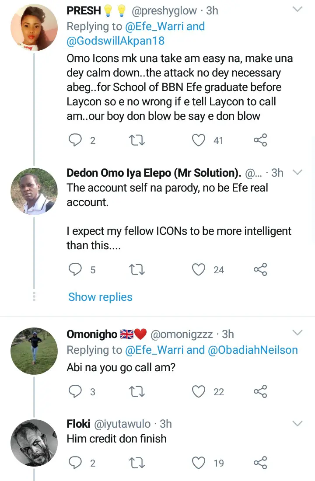Image resolution: width=315 pixels, height=481 pixels.
Task: Reply to Omonigho's tweet
Action: tap(75, 391)
